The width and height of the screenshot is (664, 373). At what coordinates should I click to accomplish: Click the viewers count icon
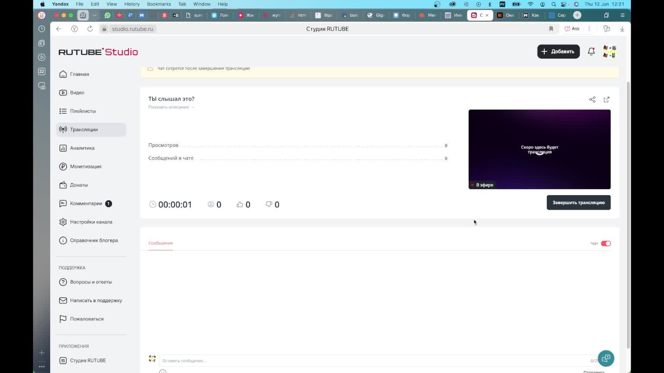click(211, 204)
